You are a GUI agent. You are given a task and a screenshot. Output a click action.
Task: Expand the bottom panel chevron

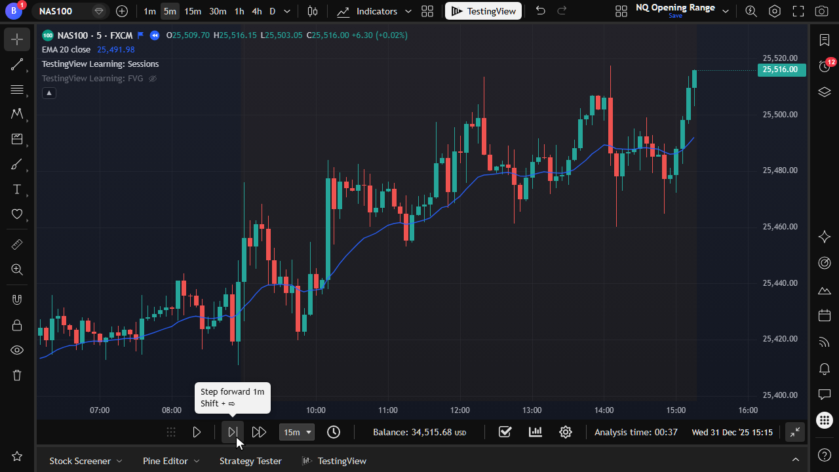(x=796, y=460)
